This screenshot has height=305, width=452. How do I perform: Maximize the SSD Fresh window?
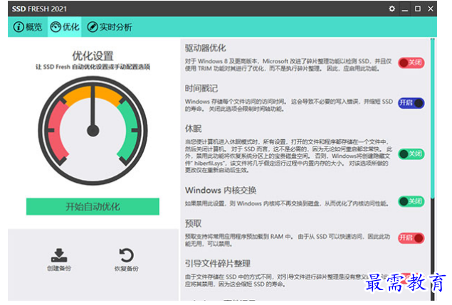pyautogui.click(x=418, y=9)
